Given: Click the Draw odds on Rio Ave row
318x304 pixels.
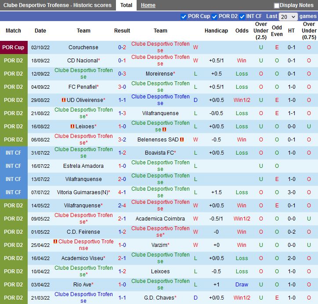Looking at the screenshot, I should click(242, 285).
